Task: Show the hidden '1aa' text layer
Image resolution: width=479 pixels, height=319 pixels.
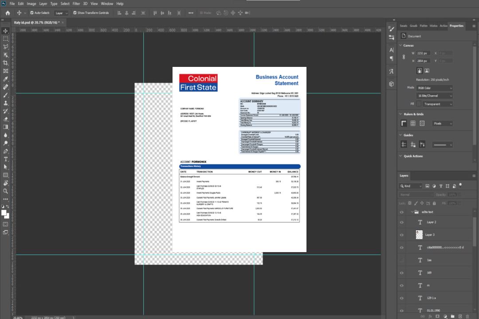Action: coord(402,260)
